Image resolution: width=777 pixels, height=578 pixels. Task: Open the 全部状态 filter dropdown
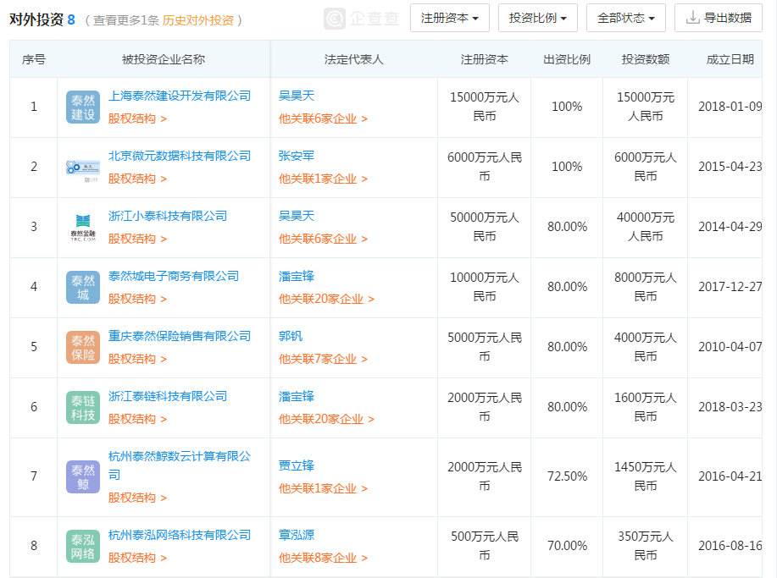(626, 18)
